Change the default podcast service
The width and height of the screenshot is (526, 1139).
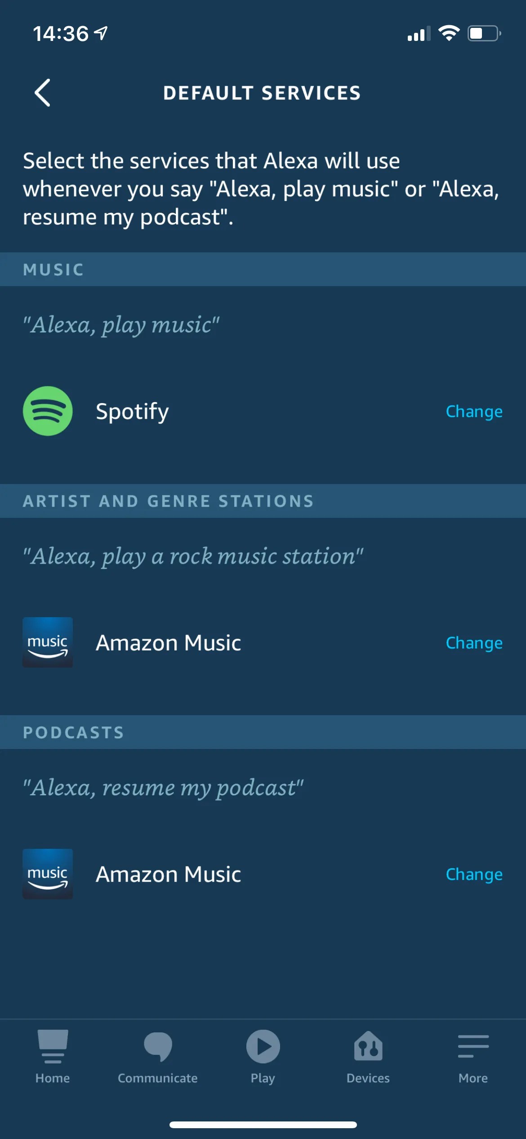click(x=474, y=874)
